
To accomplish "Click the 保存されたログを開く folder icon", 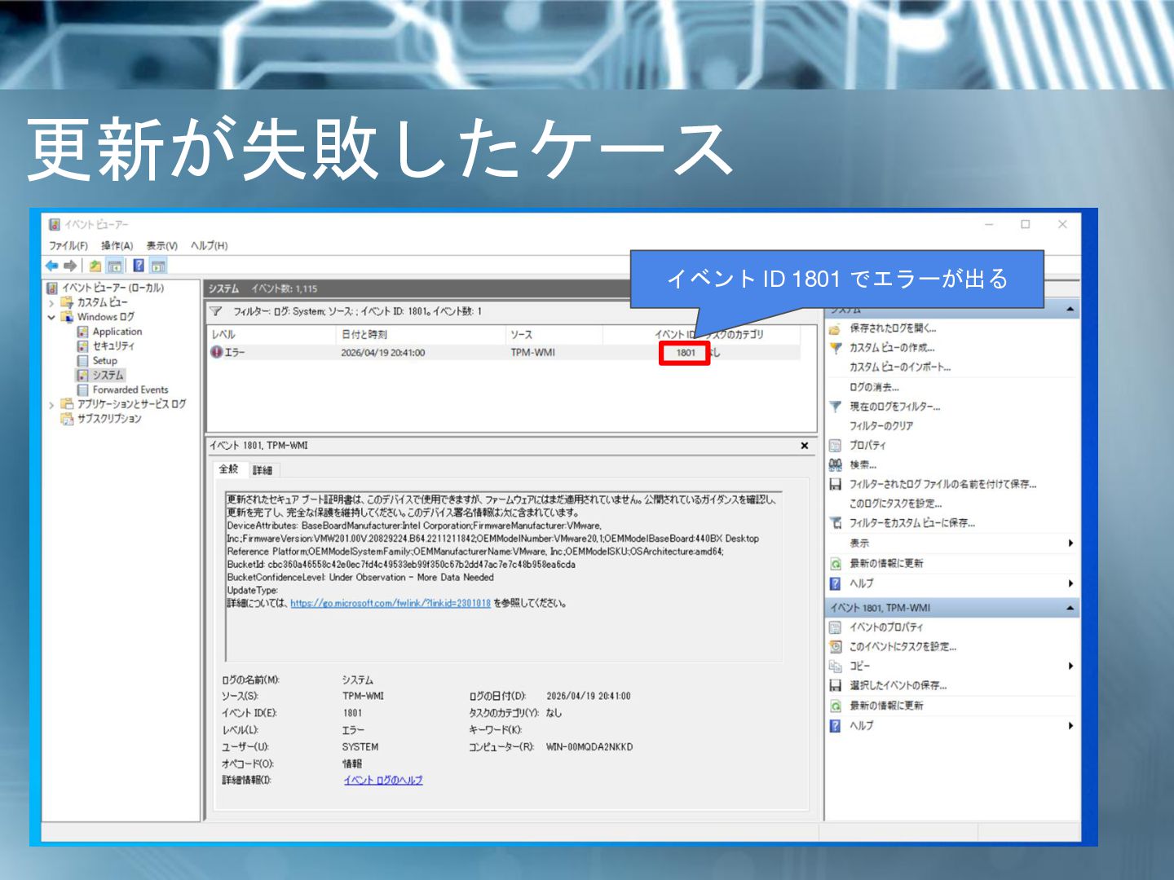I will click(x=835, y=328).
